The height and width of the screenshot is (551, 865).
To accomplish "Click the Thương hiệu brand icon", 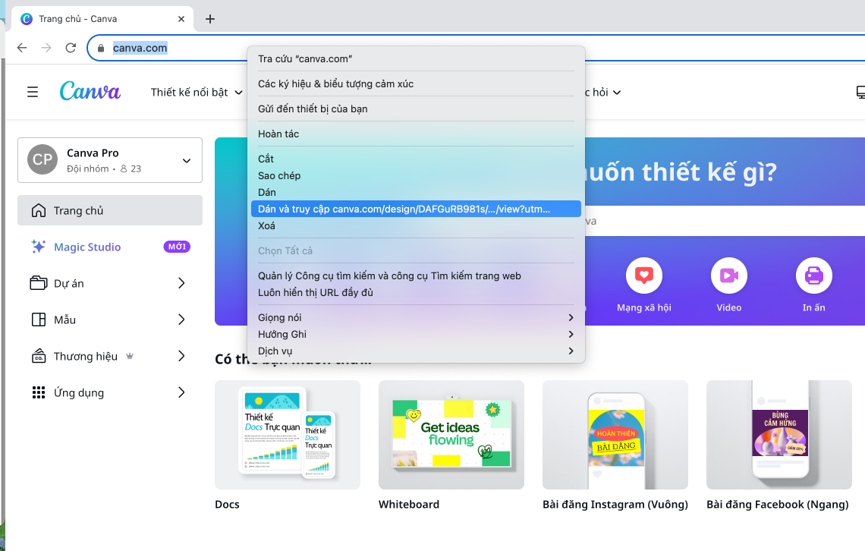I will (x=39, y=356).
